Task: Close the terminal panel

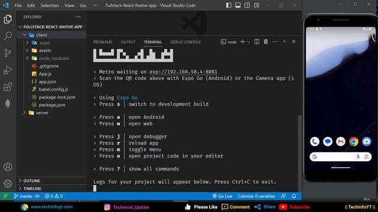Action: [x=294, y=42]
